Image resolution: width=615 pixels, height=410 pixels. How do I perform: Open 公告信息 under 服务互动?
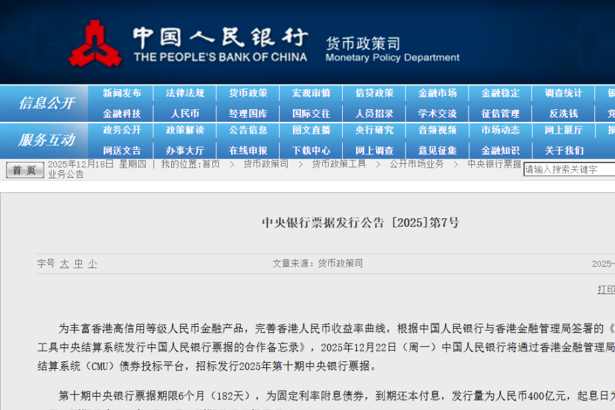248,130
